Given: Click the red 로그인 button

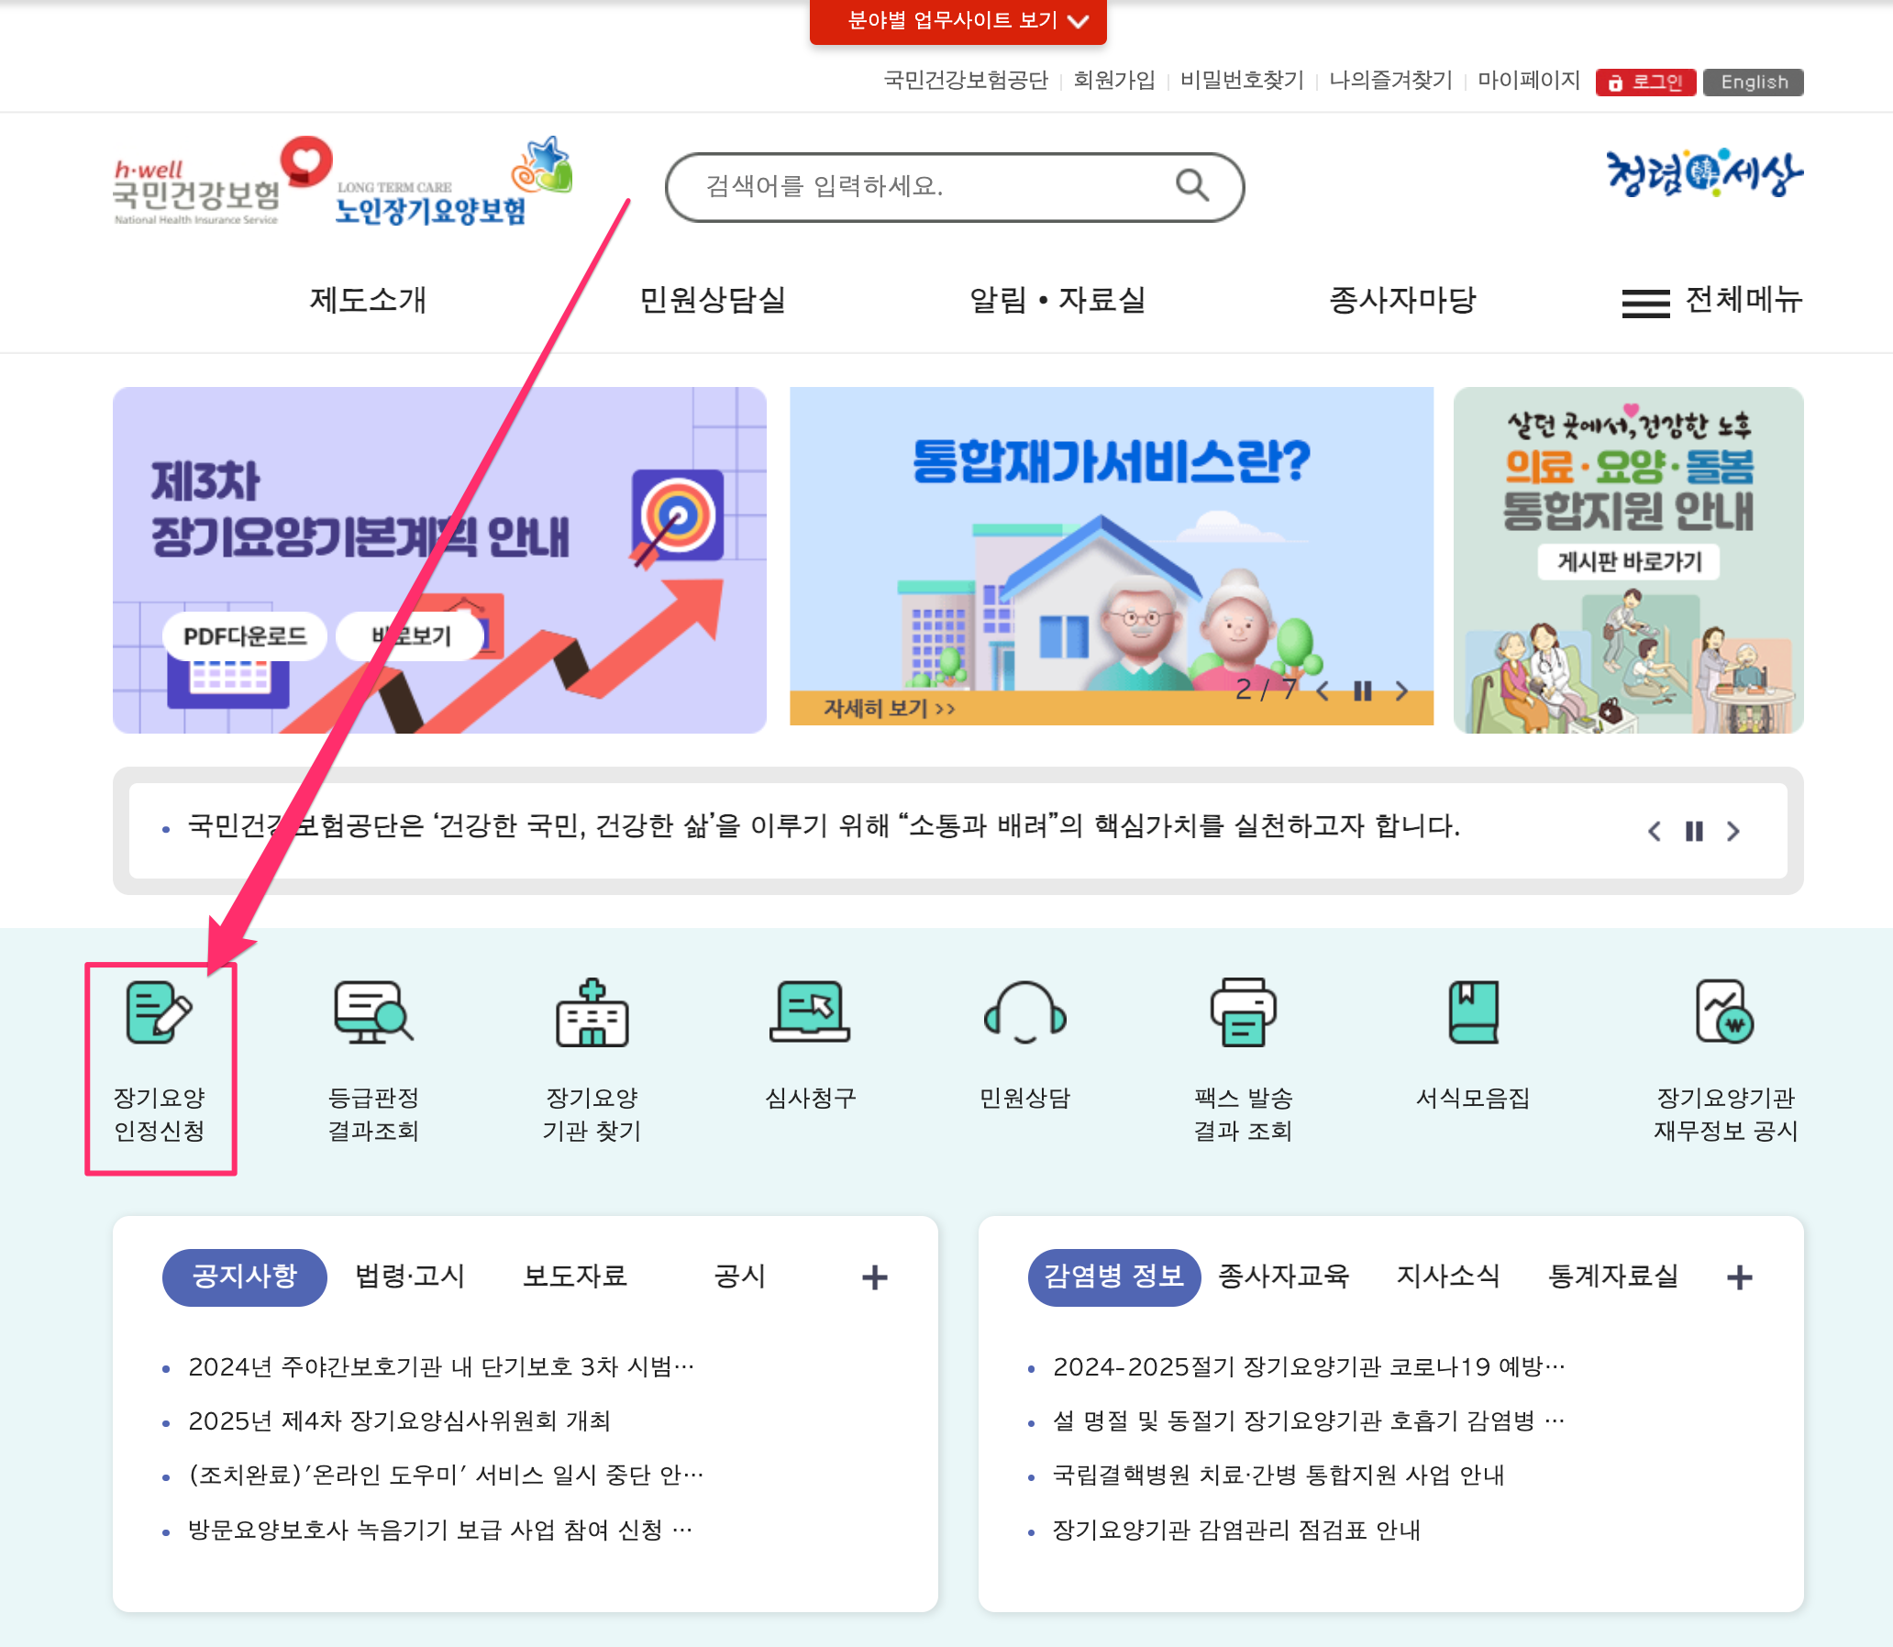Looking at the screenshot, I should (x=1645, y=82).
